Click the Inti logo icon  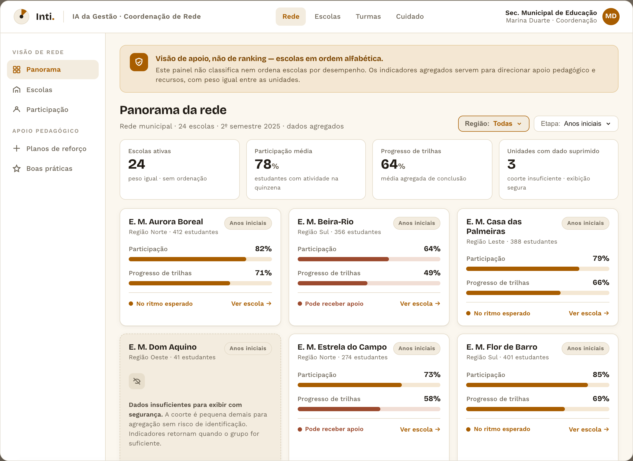click(x=21, y=17)
